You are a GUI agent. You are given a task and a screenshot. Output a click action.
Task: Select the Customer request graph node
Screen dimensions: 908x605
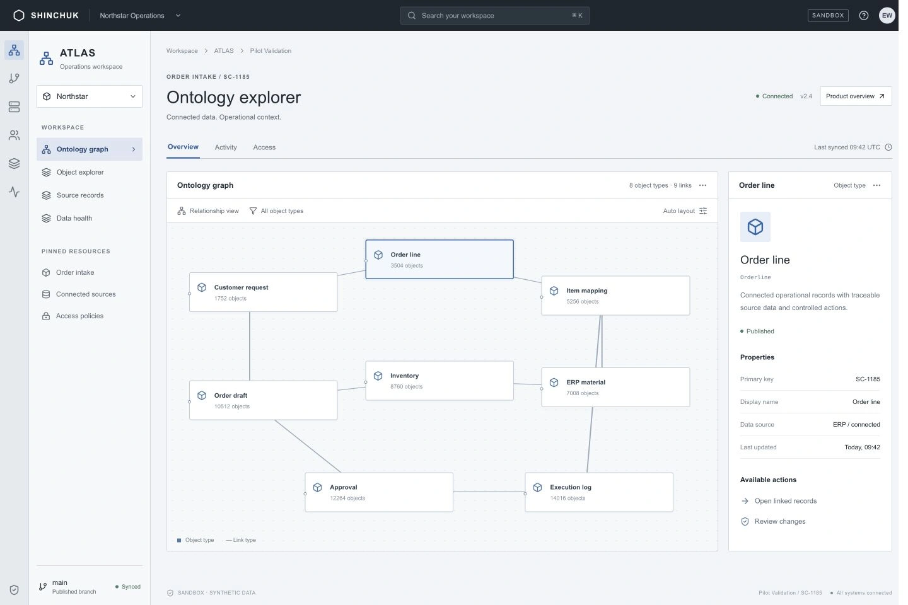pyautogui.click(x=264, y=292)
